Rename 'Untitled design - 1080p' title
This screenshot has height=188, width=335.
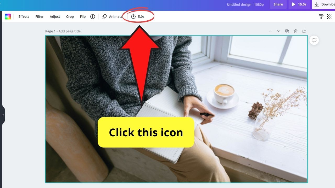pos(245,4)
